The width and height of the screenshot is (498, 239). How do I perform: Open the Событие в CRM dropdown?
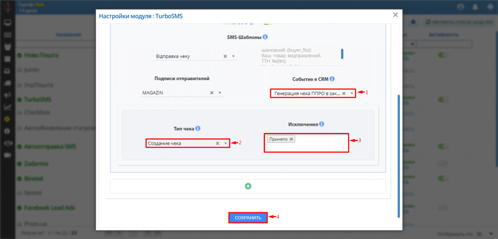[x=352, y=93]
